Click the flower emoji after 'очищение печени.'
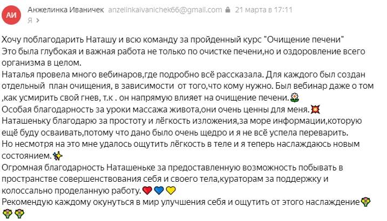The image size is (387, 221). [295, 97]
